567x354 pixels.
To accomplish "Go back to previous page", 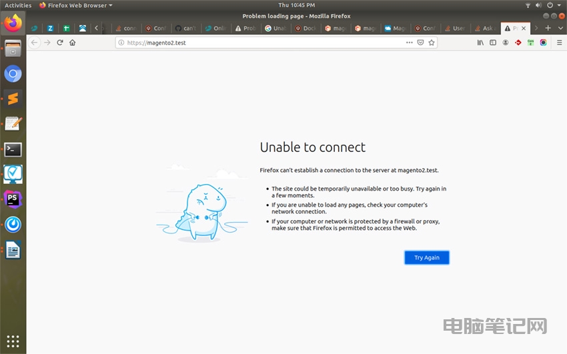I will pyautogui.click(x=34, y=43).
